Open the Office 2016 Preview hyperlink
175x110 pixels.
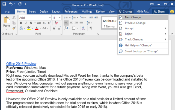21,64
